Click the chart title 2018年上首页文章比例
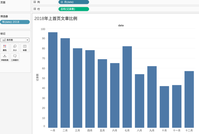This screenshot has width=199, height=134. tap(56, 18)
